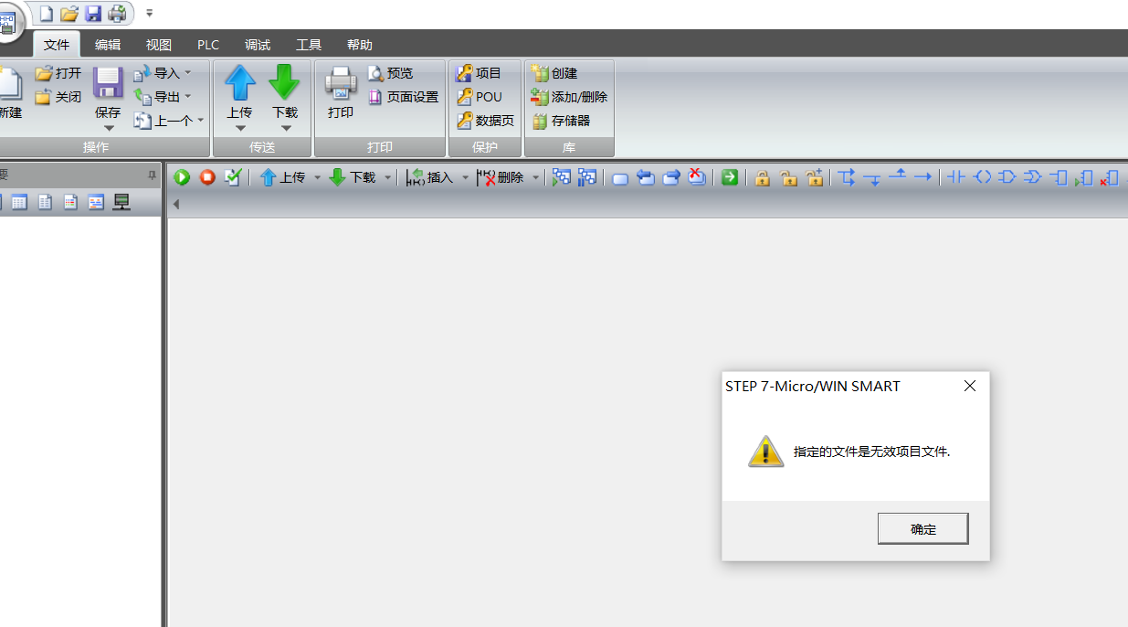This screenshot has height=627, width=1128.
Task: Click the Save floppy icon in quick access bar
Action: coord(93,14)
